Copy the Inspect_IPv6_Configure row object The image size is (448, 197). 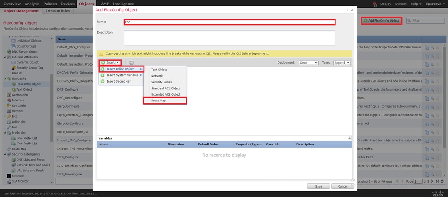427,140
